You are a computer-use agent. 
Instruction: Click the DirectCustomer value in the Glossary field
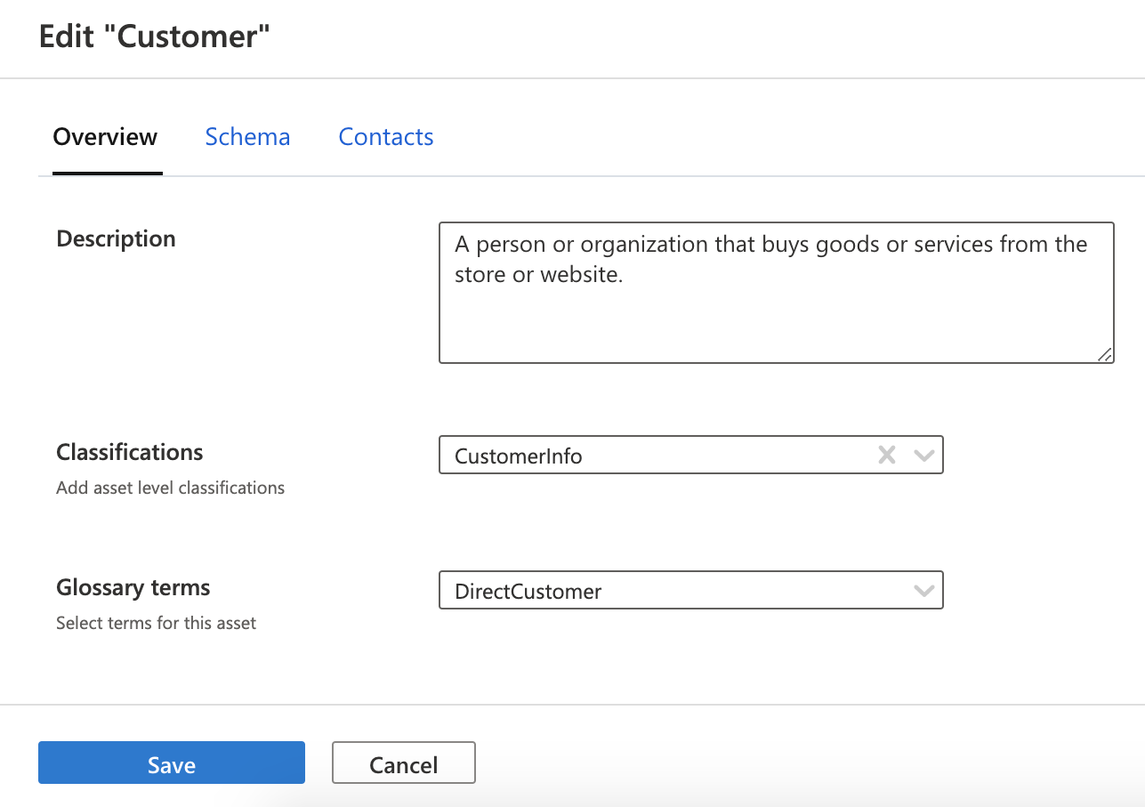coord(528,592)
